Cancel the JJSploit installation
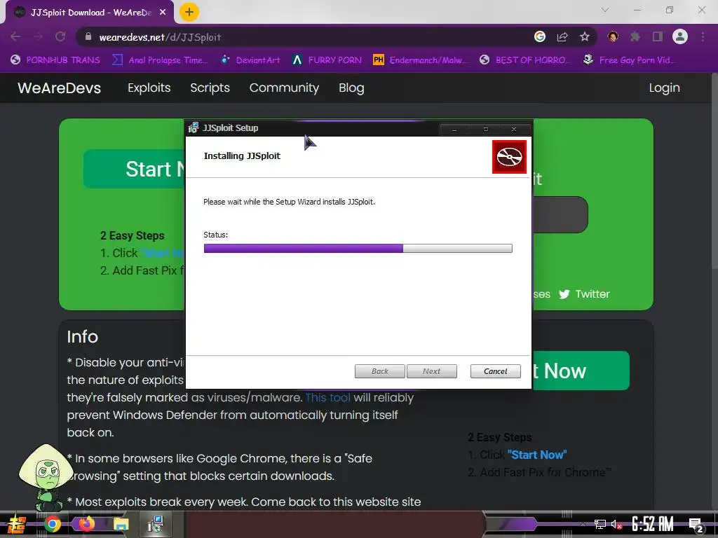 pos(496,371)
